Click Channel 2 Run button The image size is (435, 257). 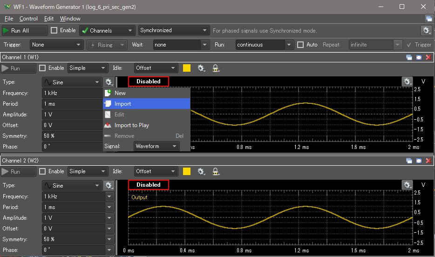[x=19, y=171]
